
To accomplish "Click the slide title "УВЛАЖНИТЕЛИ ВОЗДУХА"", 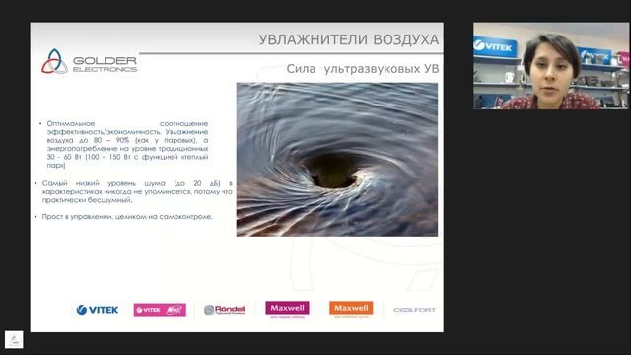I will (x=348, y=39).
